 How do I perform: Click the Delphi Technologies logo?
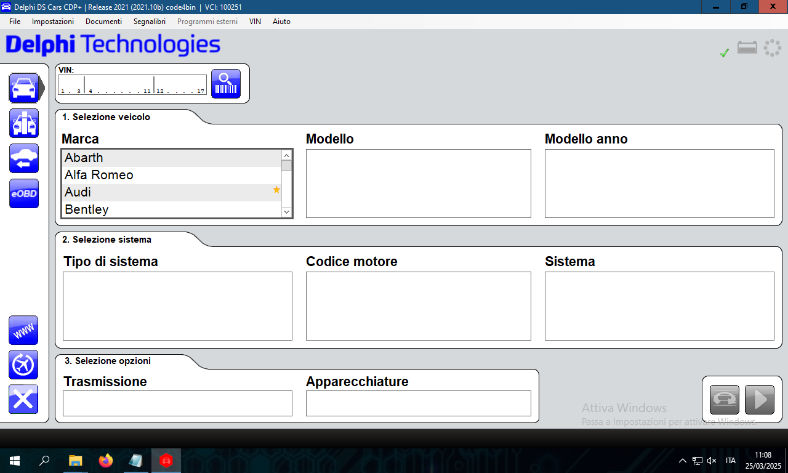[113, 45]
